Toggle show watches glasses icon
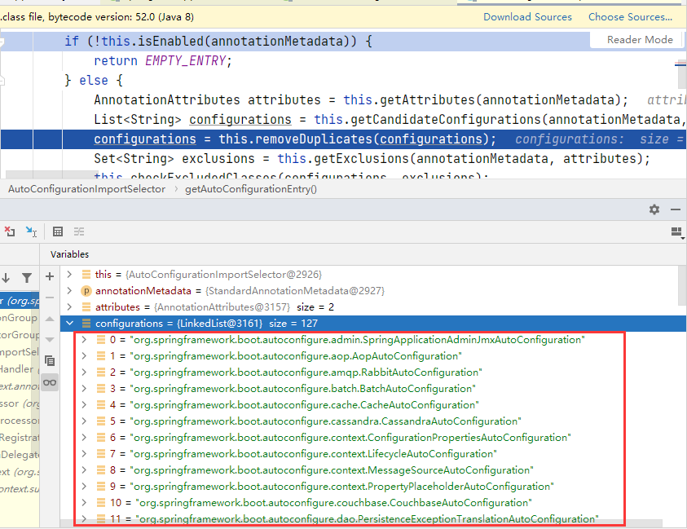Screen dimensions: 687x529 point(50,382)
